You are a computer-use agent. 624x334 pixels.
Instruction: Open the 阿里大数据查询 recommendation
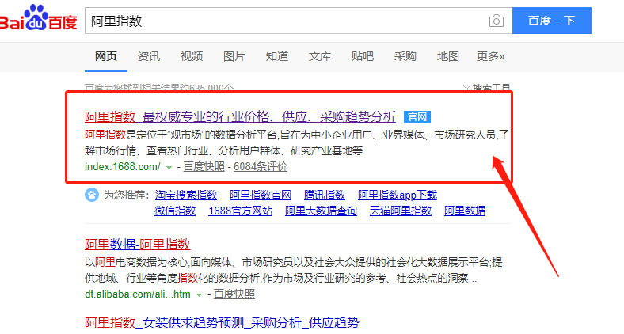coord(321,211)
